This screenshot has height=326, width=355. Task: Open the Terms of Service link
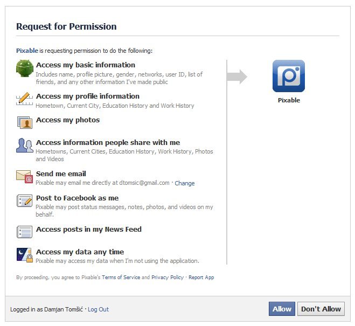point(121,278)
